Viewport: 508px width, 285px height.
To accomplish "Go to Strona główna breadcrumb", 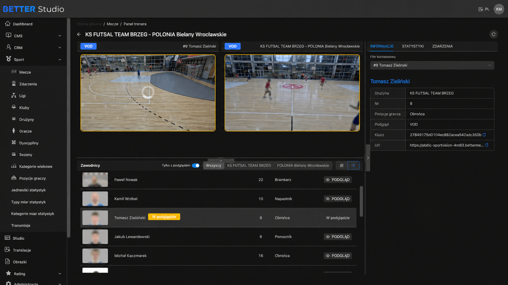I will pos(89,24).
